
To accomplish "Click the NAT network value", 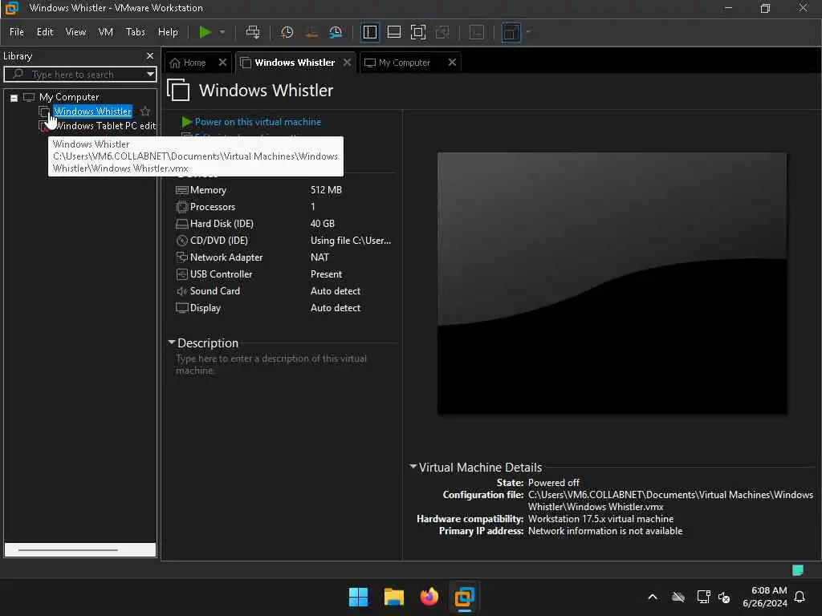I will pyautogui.click(x=319, y=257).
